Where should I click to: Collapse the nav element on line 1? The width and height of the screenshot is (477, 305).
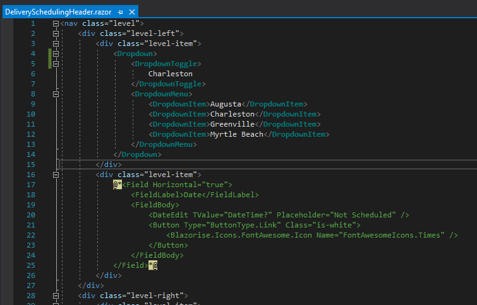pyautogui.click(x=56, y=23)
